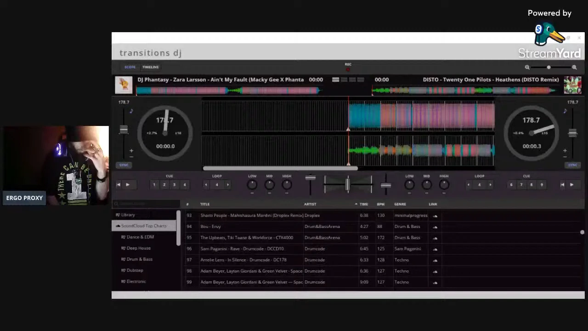Switch to the SCOPE tab
The width and height of the screenshot is (588, 331).
(x=130, y=67)
